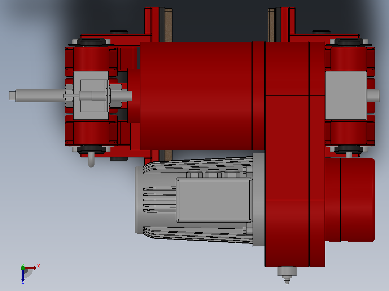
Task: Pick the long gray shaft protruding at left
Action: (x=37, y=95)
